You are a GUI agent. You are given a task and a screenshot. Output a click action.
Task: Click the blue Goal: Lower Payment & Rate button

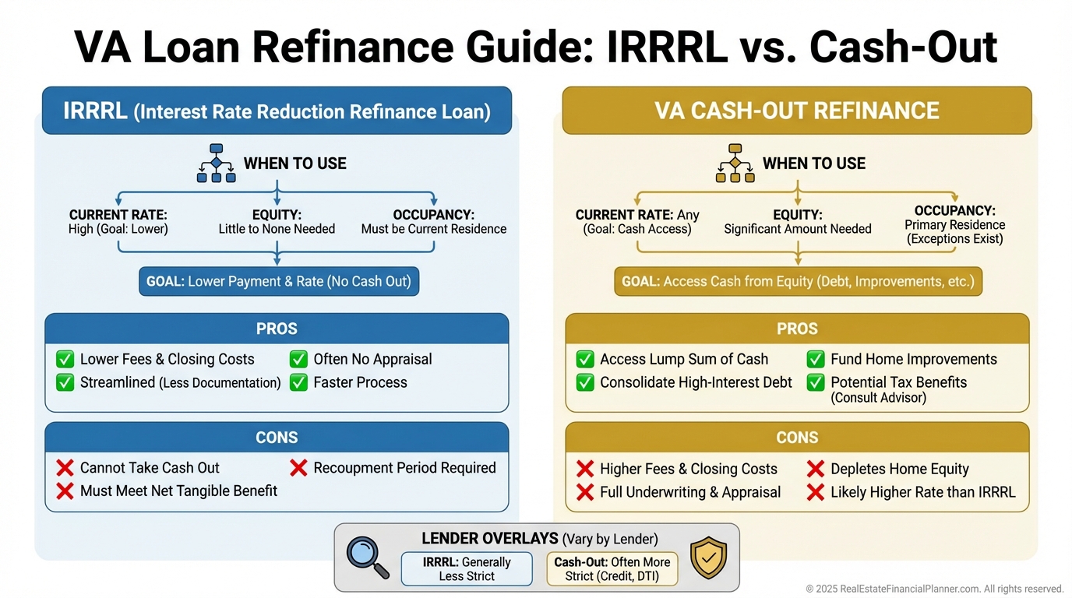tap(279, 281)
